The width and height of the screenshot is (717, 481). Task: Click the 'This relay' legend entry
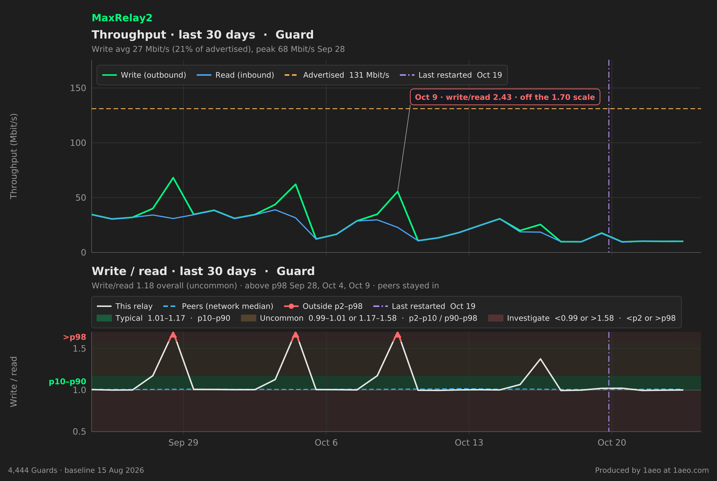click(124, 306)
